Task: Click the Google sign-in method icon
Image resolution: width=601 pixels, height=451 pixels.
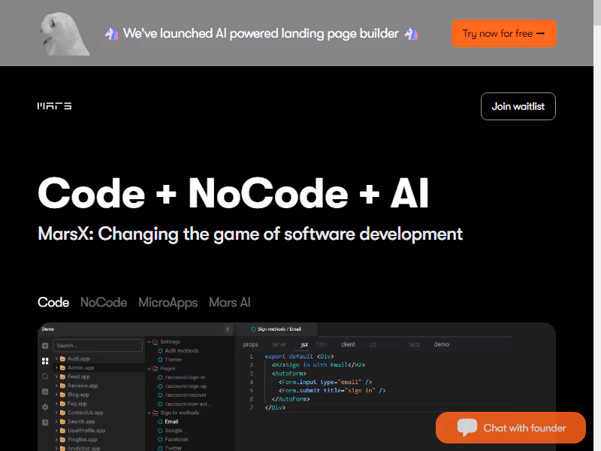Action: [160, 431]
